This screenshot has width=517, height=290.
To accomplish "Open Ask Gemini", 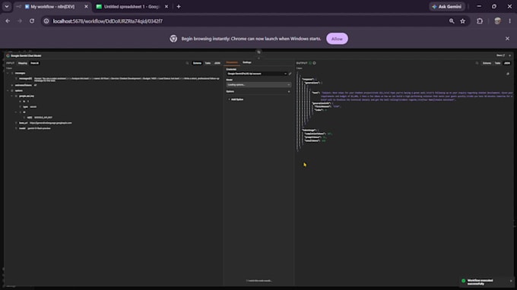I will [x=447, y=7].
